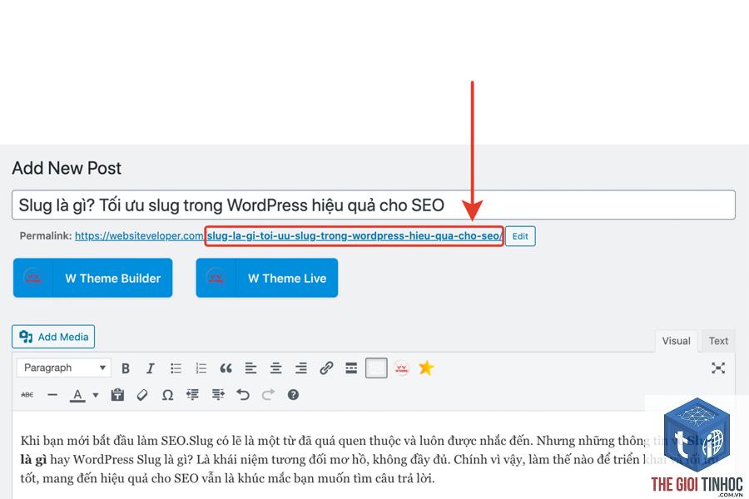Toggle the toolbar kitchen sink button
Screen dimensions: 749x499
point(376,368)
